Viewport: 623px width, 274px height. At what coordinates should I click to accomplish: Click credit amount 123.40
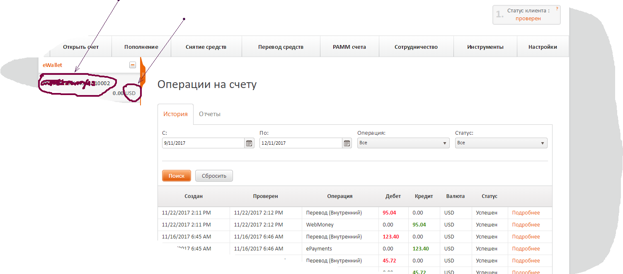[x=421, y=249]
